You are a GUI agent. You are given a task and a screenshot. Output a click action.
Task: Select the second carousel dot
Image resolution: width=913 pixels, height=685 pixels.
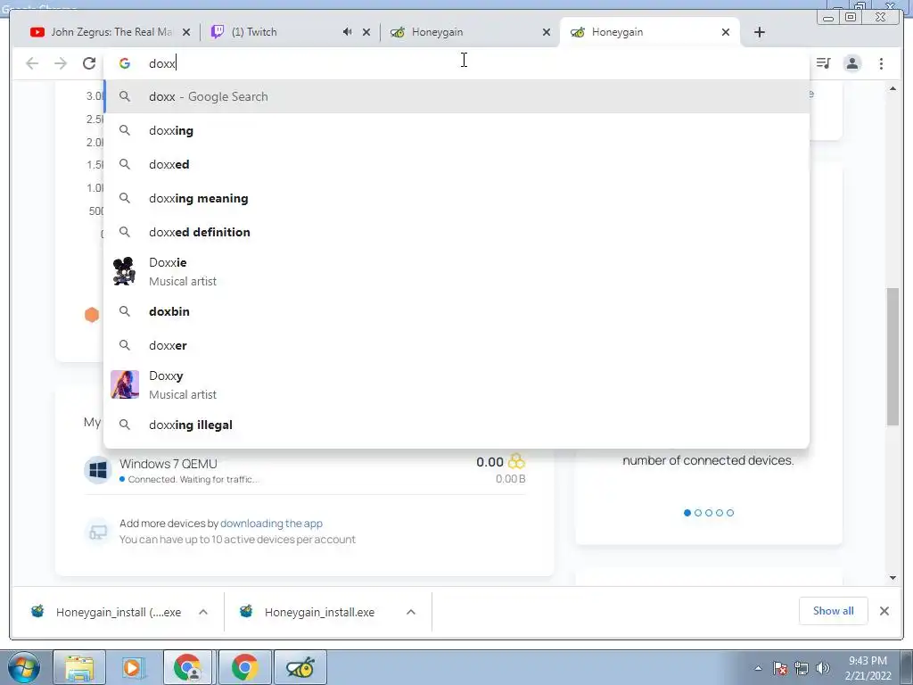tap(698, 513)
